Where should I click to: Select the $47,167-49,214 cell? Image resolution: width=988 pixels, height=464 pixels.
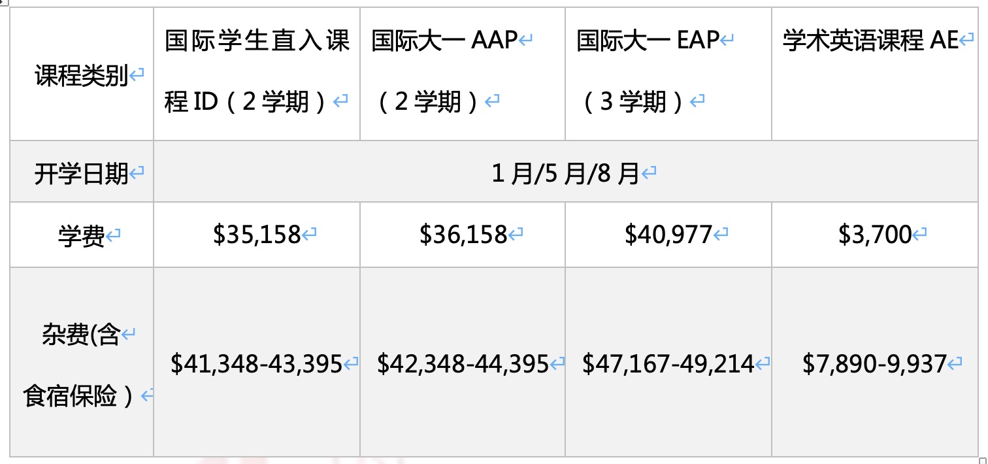click(x=668, y=364)
